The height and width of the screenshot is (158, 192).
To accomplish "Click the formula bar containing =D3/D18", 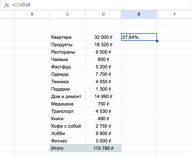I will point(102,5).
